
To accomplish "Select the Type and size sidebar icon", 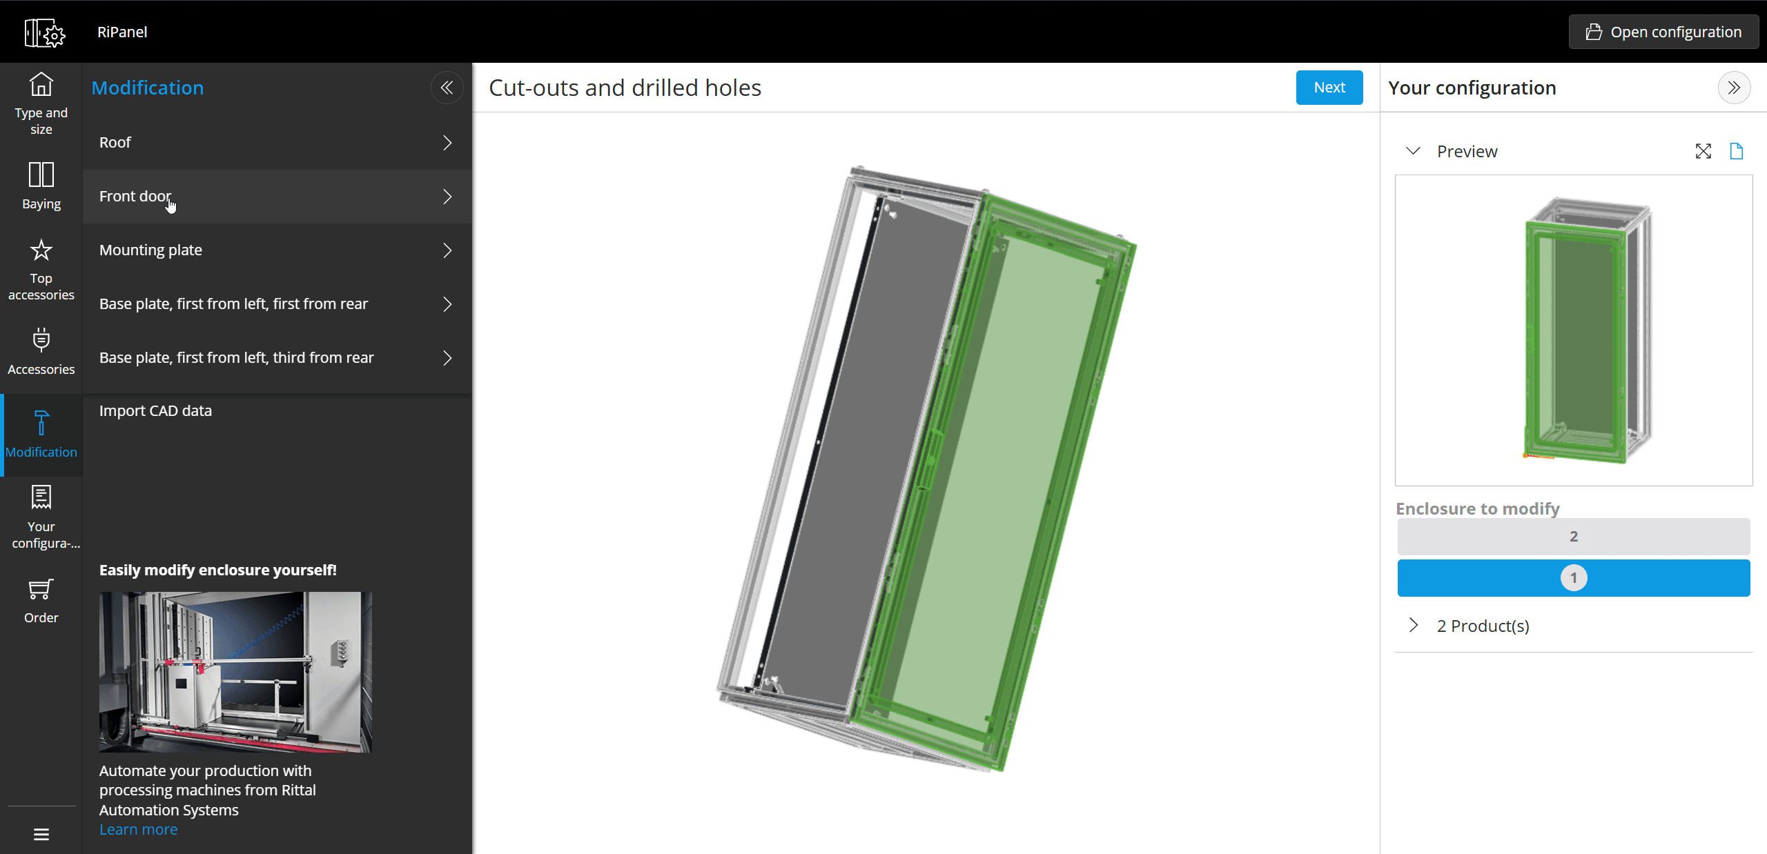I will (x=41, y=102).
